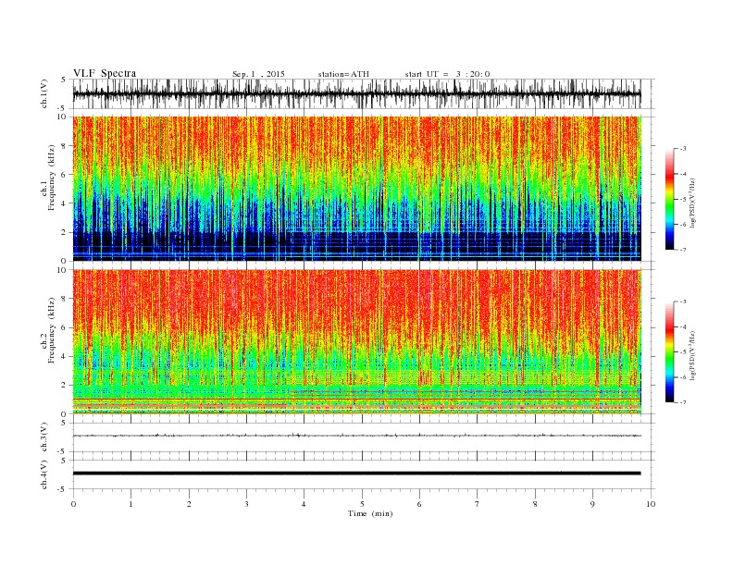This screenshot has height=566, width=733.
Task: Click the "-7" value on ch.2 colorbar
Action: [682, 402]
